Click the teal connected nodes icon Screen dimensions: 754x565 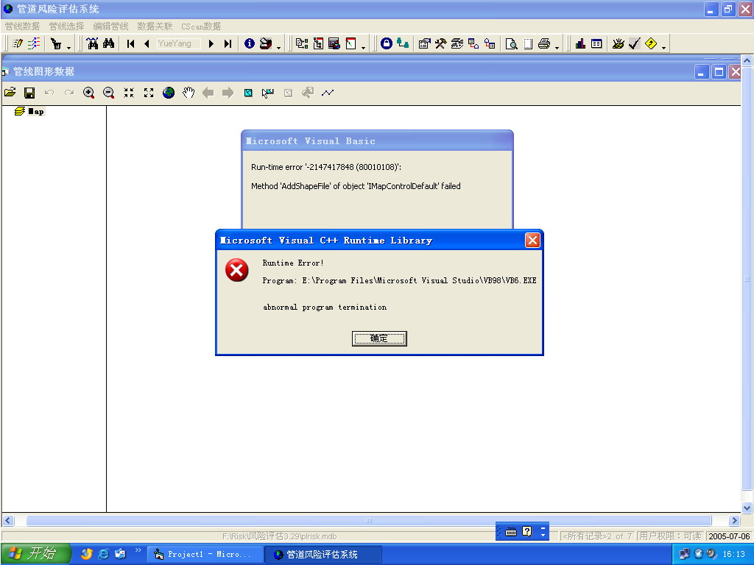(x=403, y=43)
